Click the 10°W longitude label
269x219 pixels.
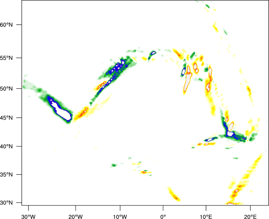tap(120, 217)
